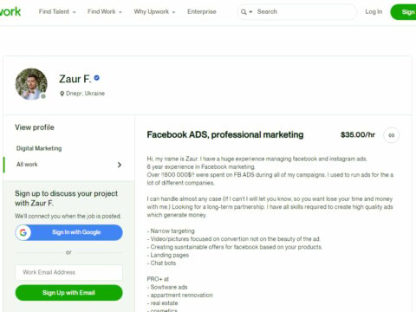Click the location pin icon by Dnepr, Ukraine

pyautogui.click(x=62, y=94)
